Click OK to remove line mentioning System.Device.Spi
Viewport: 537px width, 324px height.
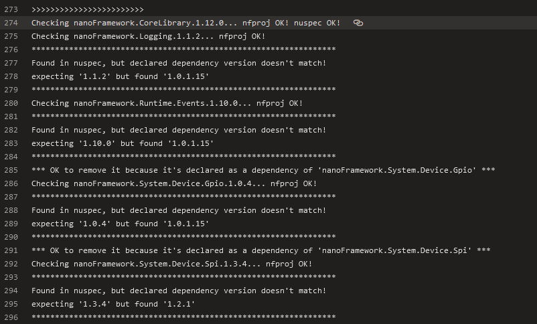[x=261, y=250]
